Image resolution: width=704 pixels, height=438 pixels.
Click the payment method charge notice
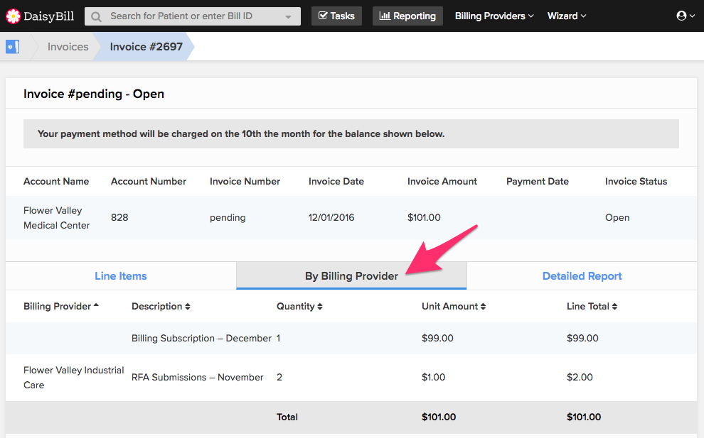[x=351, y=133]
